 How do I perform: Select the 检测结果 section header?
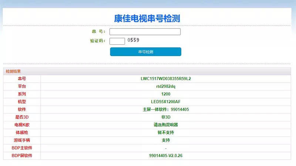click(13, 71)
